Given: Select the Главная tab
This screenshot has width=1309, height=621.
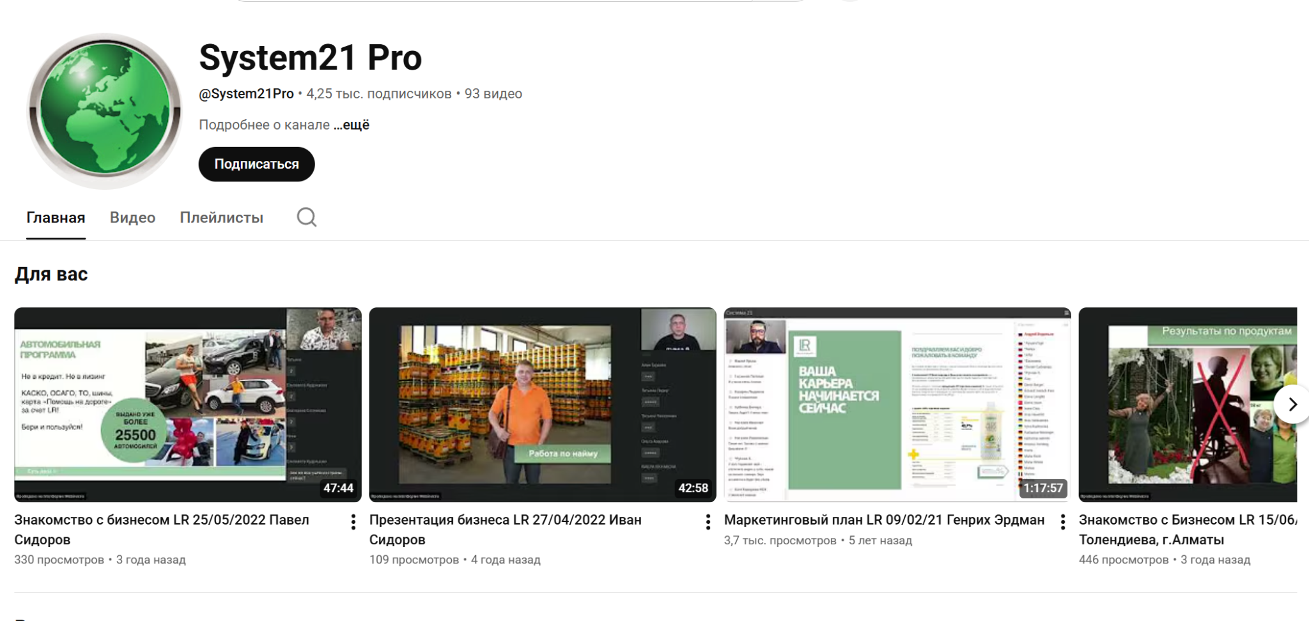Looking at the screenshot, I should (56, 218).
